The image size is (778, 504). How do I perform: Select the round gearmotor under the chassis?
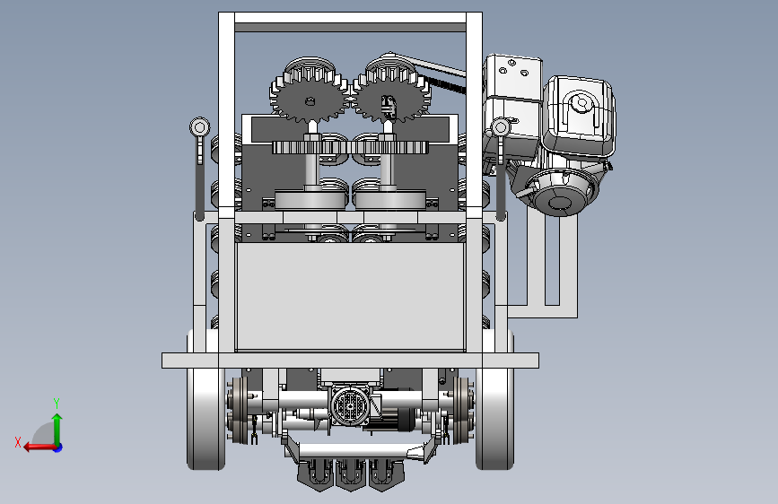point(350,405)
